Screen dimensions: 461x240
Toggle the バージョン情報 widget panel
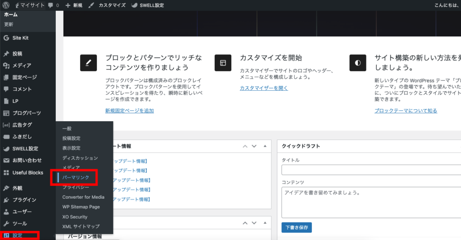[x=265, y=223]
